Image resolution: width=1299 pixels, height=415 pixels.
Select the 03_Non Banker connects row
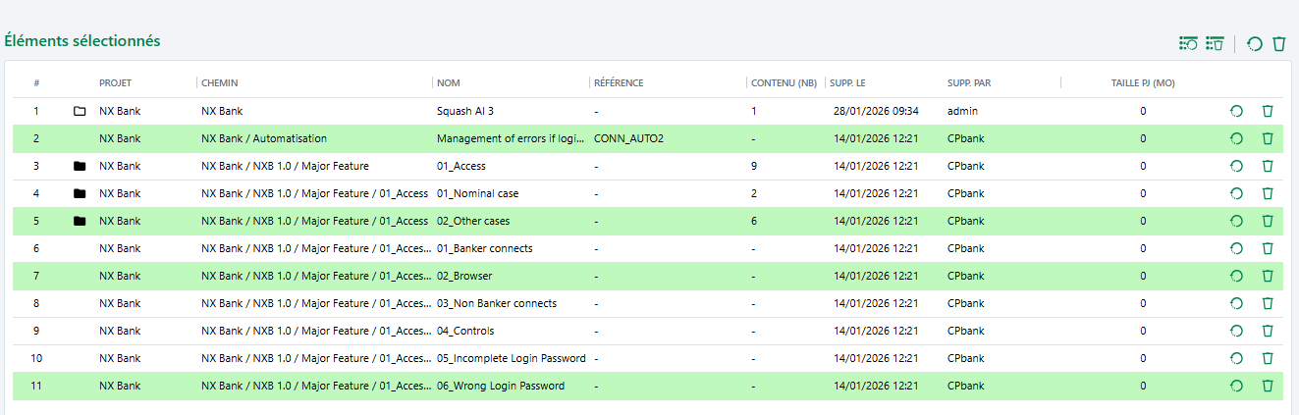pos(496,303)
